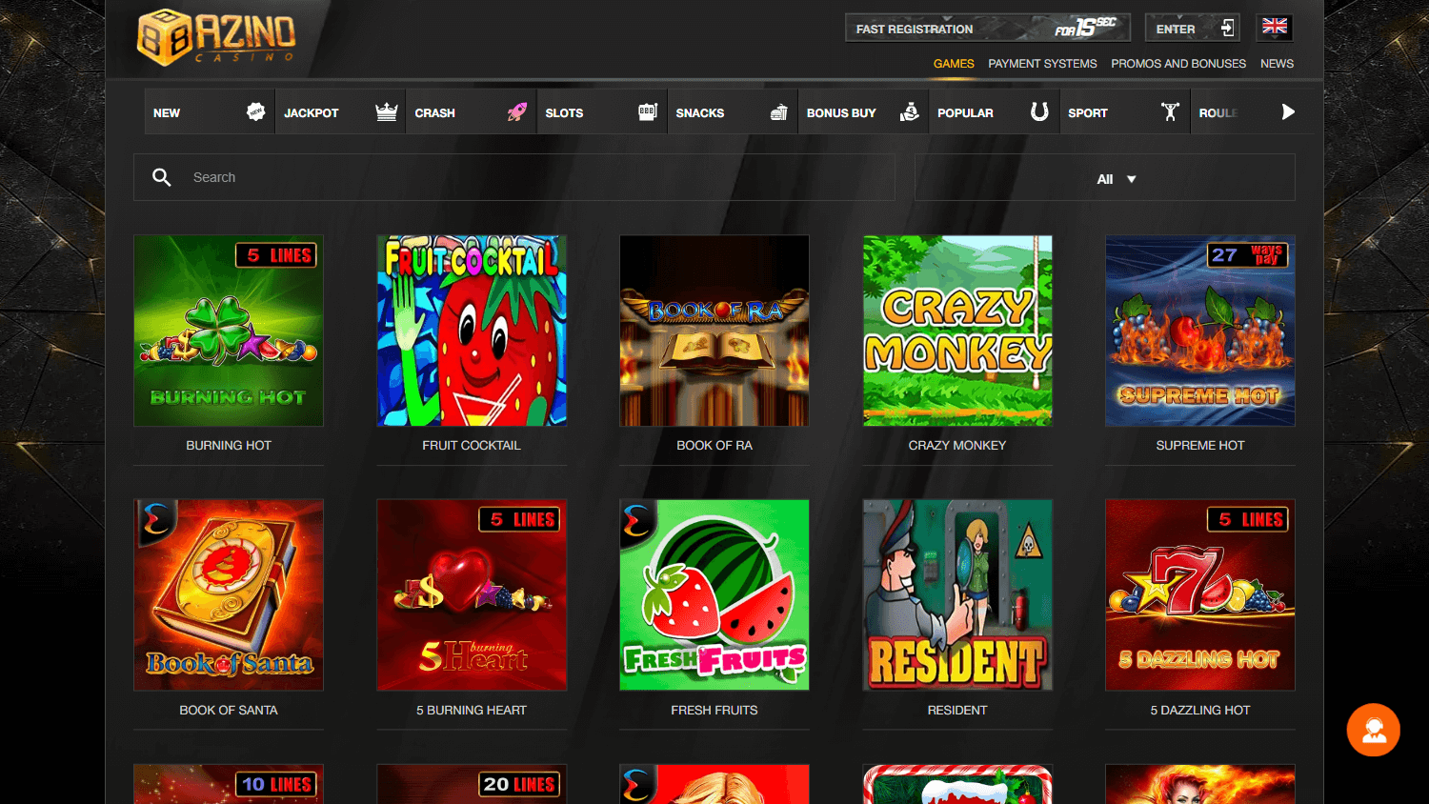This screenshot has width=1429, height=804.
Task: Open the 20 LINES game thumbnail
Action: pyautogui.click(x=472, y=784)
